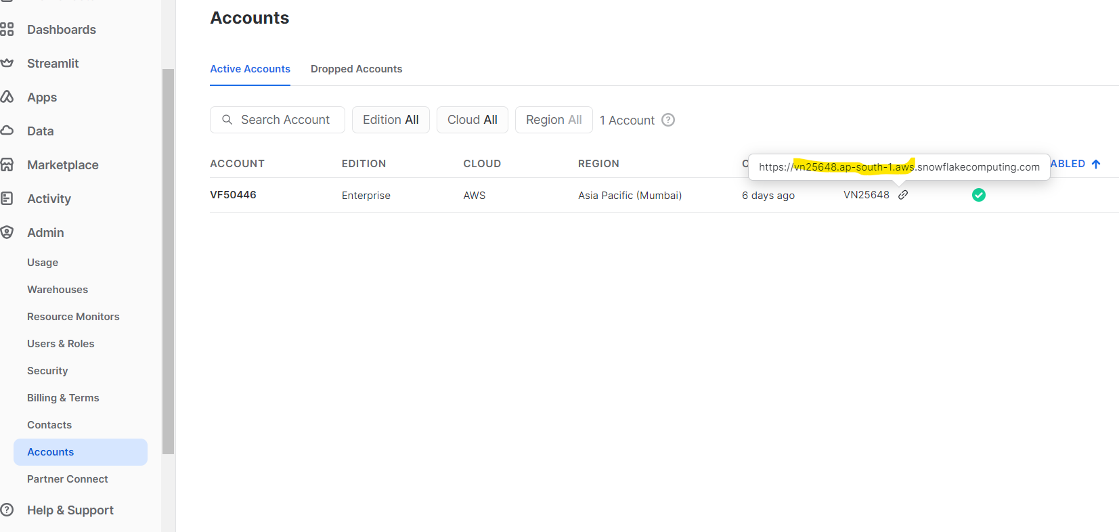Go to Billing & Terms page

pyautogui.click(x=63, y=398)
